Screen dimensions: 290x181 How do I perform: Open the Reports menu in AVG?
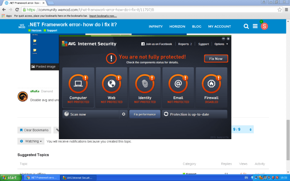click(185, 44)
